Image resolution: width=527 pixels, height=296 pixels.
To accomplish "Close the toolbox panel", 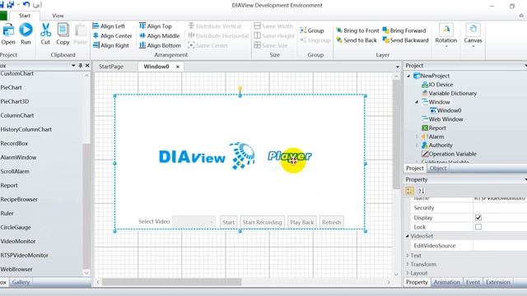I will (x=87, y=66).
